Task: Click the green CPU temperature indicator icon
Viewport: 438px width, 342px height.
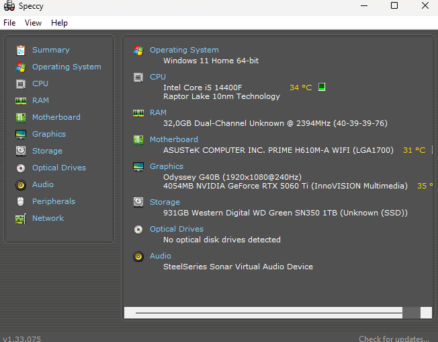Action: point(322,87)
